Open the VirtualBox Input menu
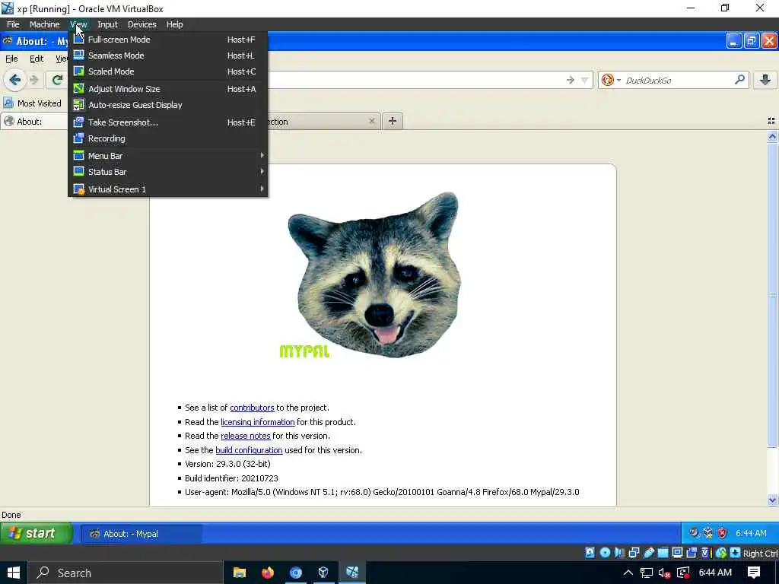The width and height of the screenshot is (779, 584). pyautogui.click(x=107, y=24)
